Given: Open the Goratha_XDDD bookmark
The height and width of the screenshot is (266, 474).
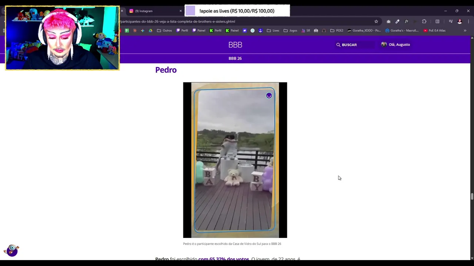Looking at the screenshot, I should (364, 31).
